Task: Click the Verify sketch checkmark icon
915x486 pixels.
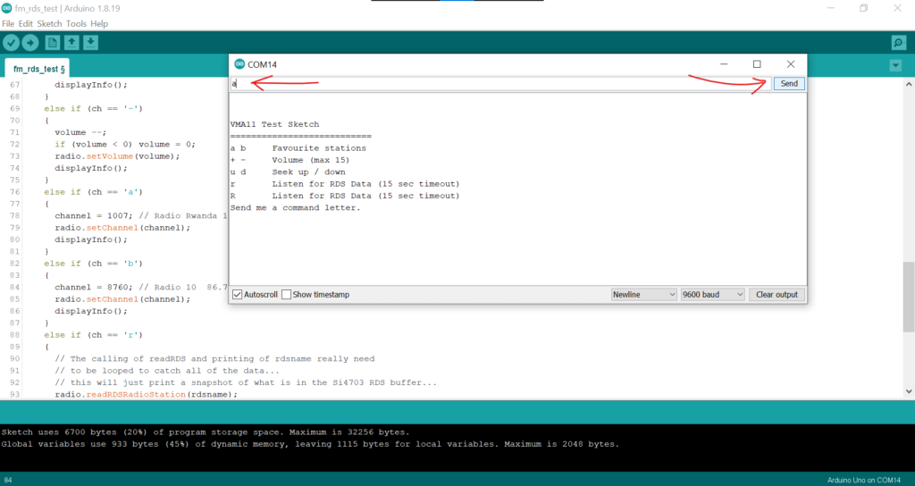Action: [12, 43]
